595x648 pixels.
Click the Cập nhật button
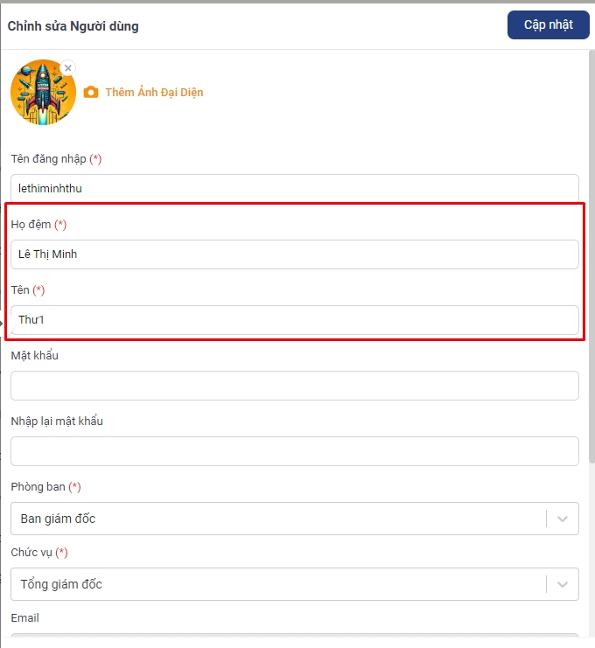coord(549,25)
